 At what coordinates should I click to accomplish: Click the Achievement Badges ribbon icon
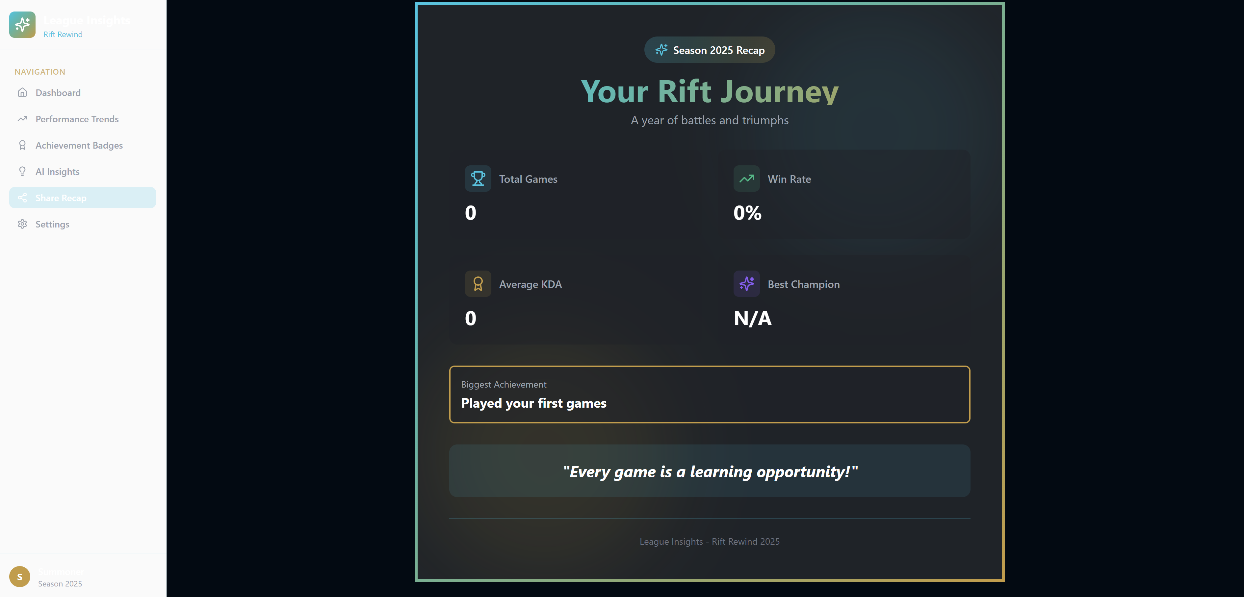22,145
